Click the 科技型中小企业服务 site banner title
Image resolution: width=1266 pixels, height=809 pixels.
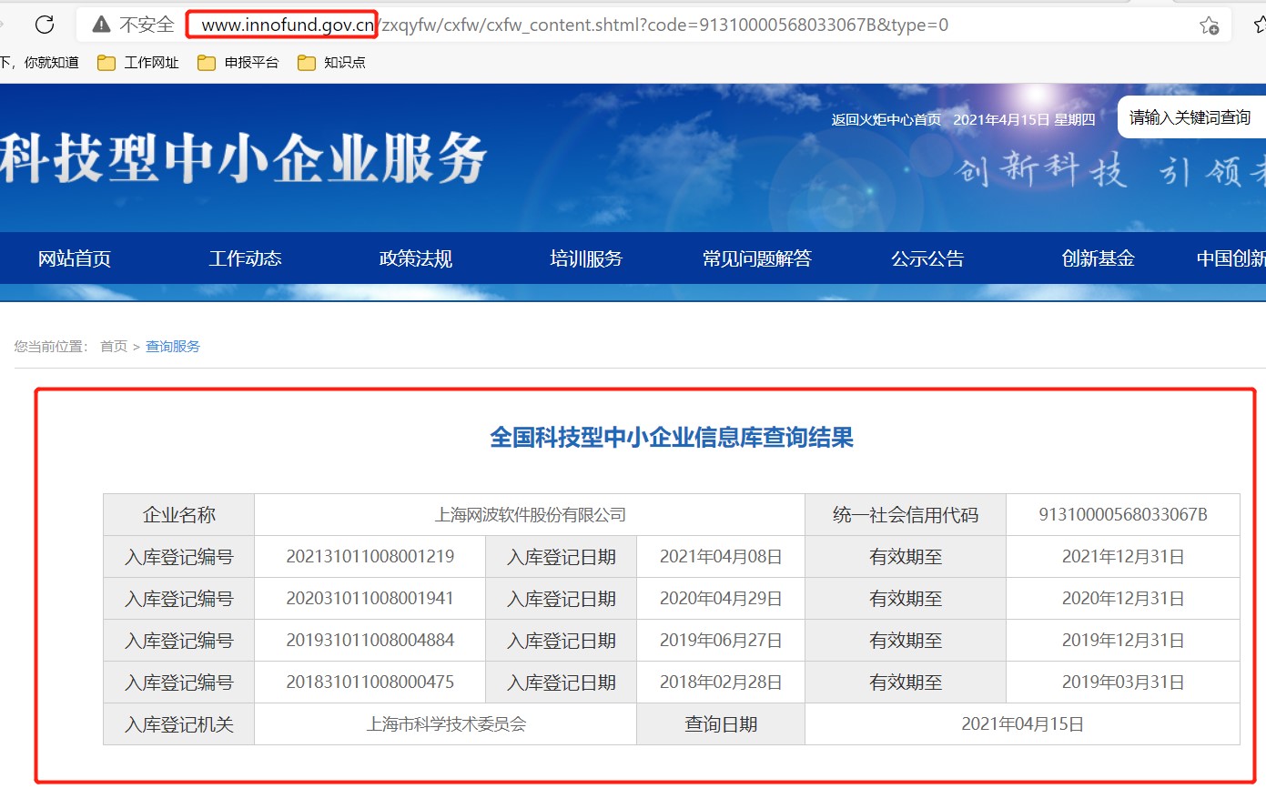(244, 158)
